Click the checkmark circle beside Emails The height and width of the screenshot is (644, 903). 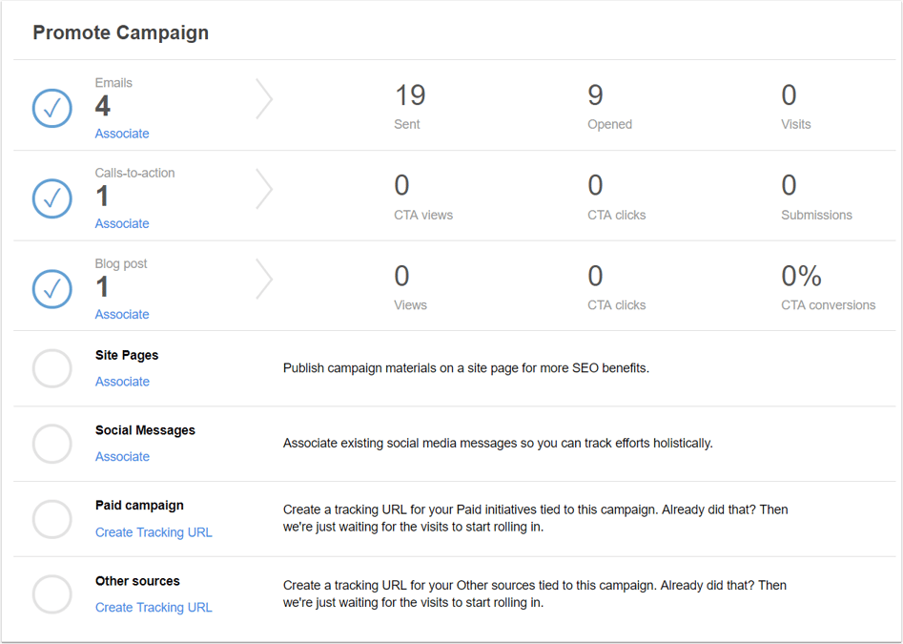coord(51,109)
